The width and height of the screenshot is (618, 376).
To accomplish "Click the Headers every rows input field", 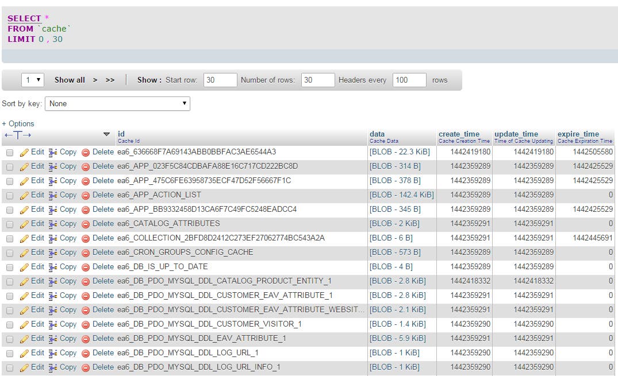I will tap(409, 80).
